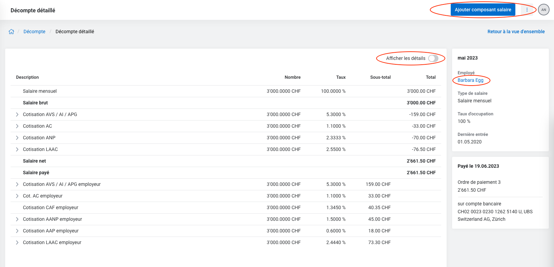Click Ajouter composant salaire button
This screenshot has width=554, height=267.
pos(483,10)
